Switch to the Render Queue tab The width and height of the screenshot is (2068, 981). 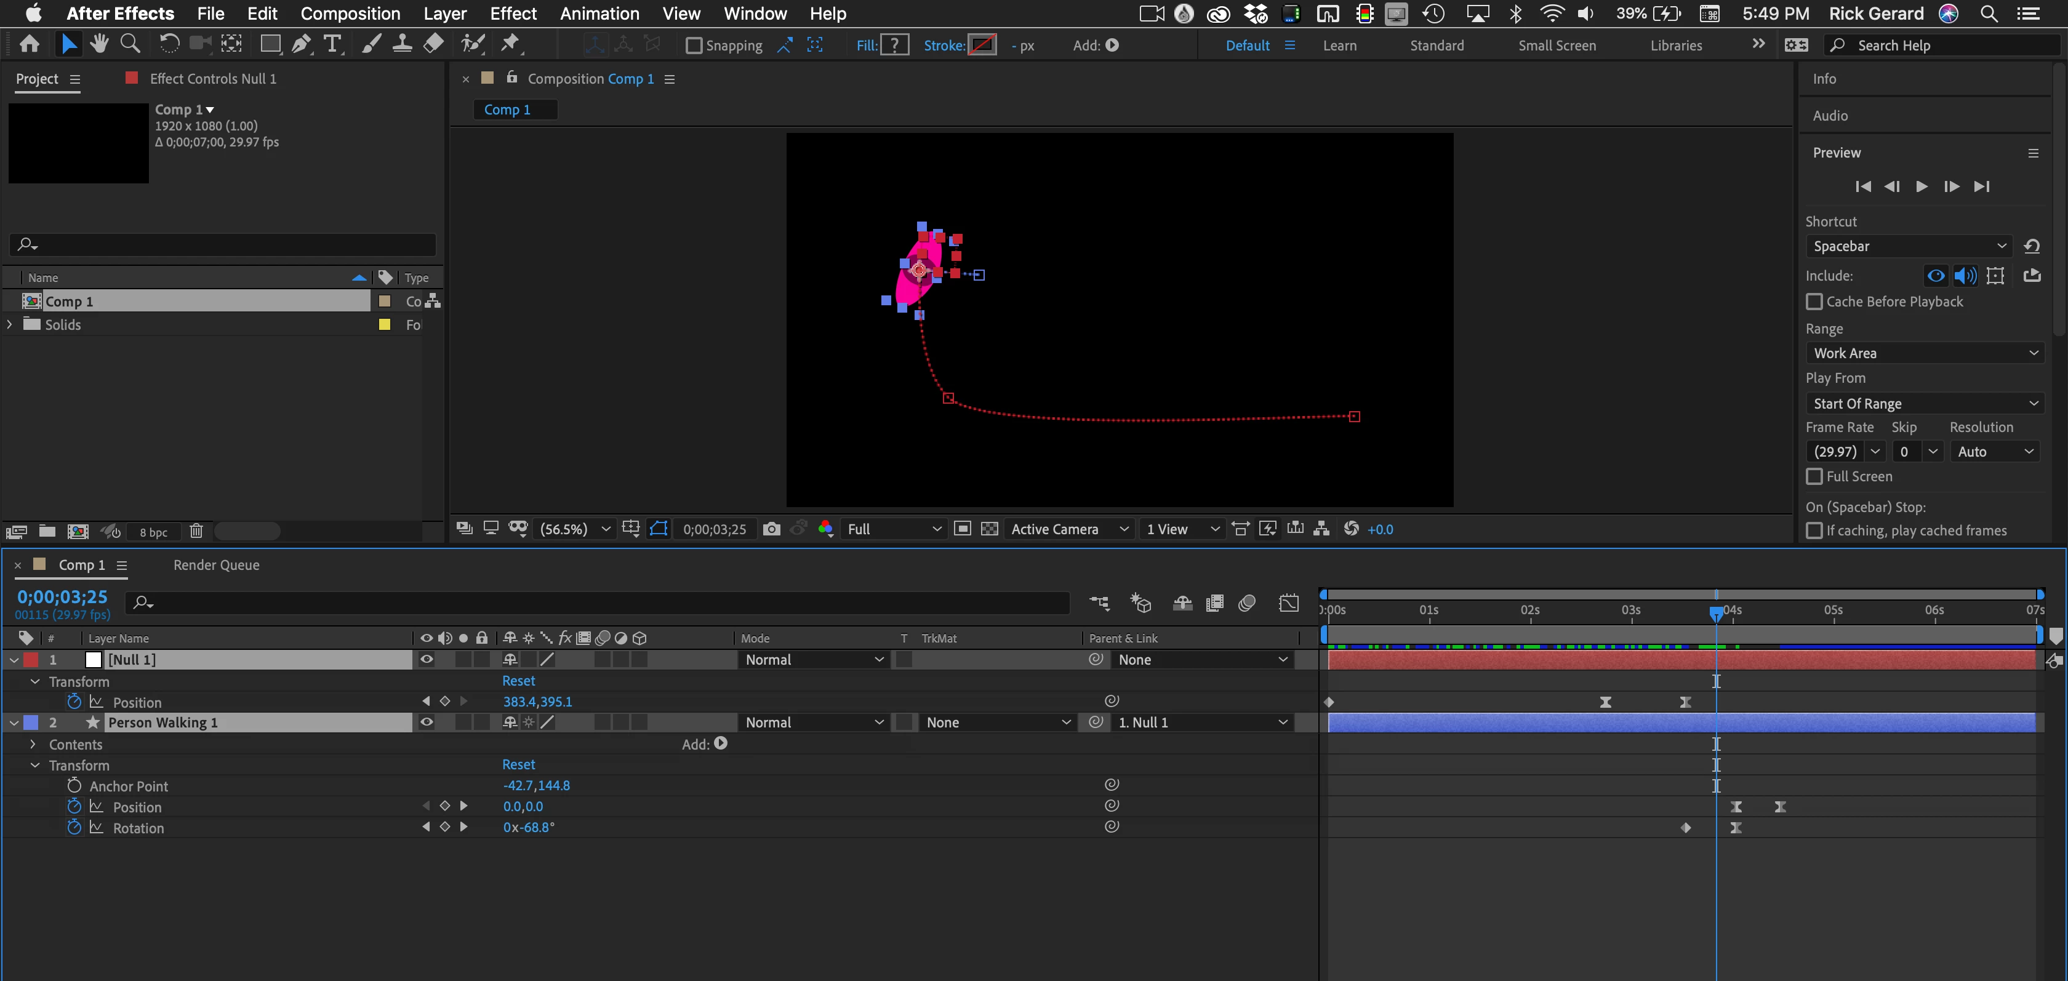216,565
